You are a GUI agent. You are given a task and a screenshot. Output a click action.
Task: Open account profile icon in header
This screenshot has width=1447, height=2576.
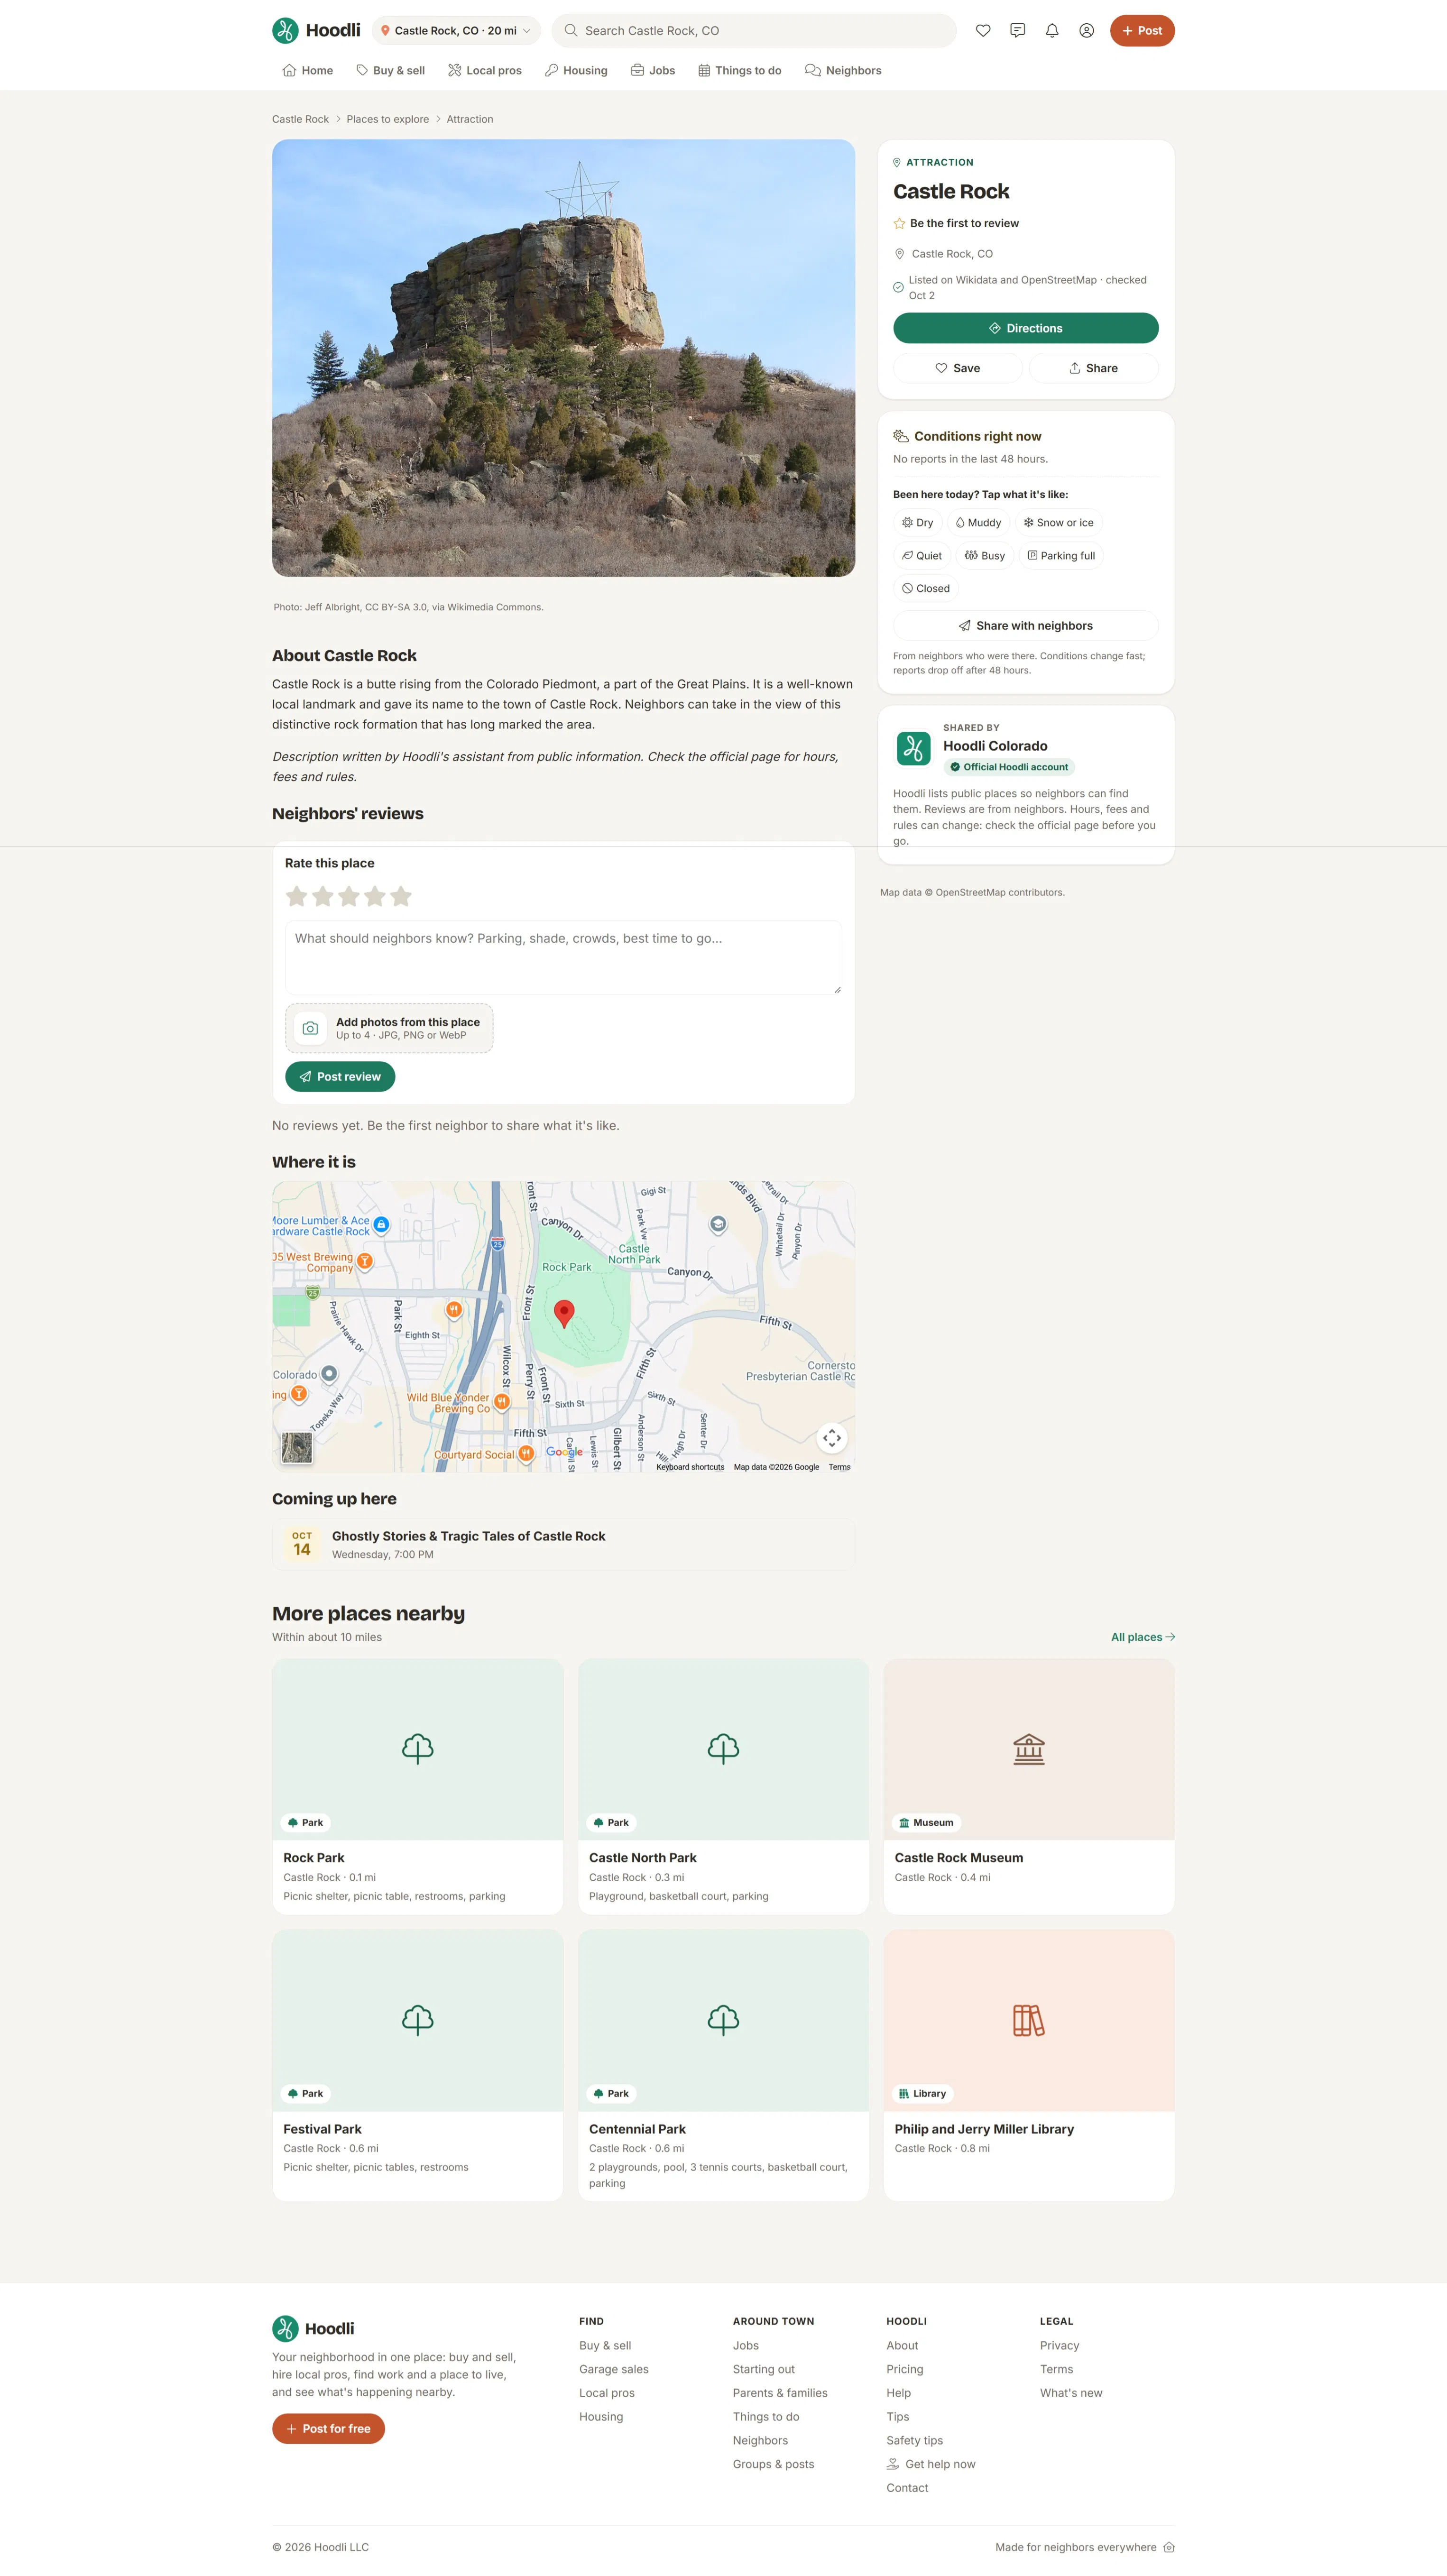pyautogui.click(x=1086, y=31)
